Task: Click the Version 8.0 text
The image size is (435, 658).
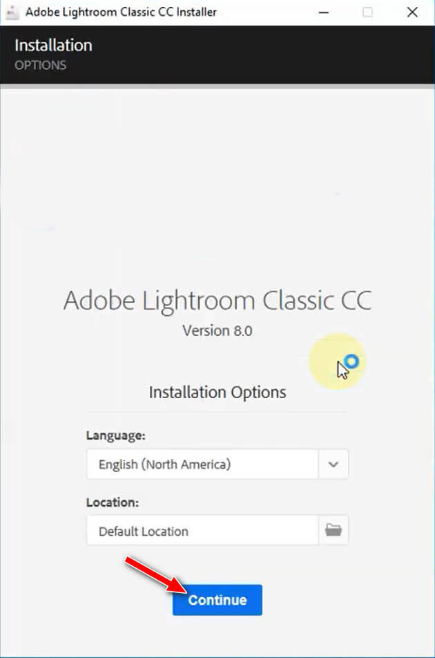Action: tap(217, 330)
